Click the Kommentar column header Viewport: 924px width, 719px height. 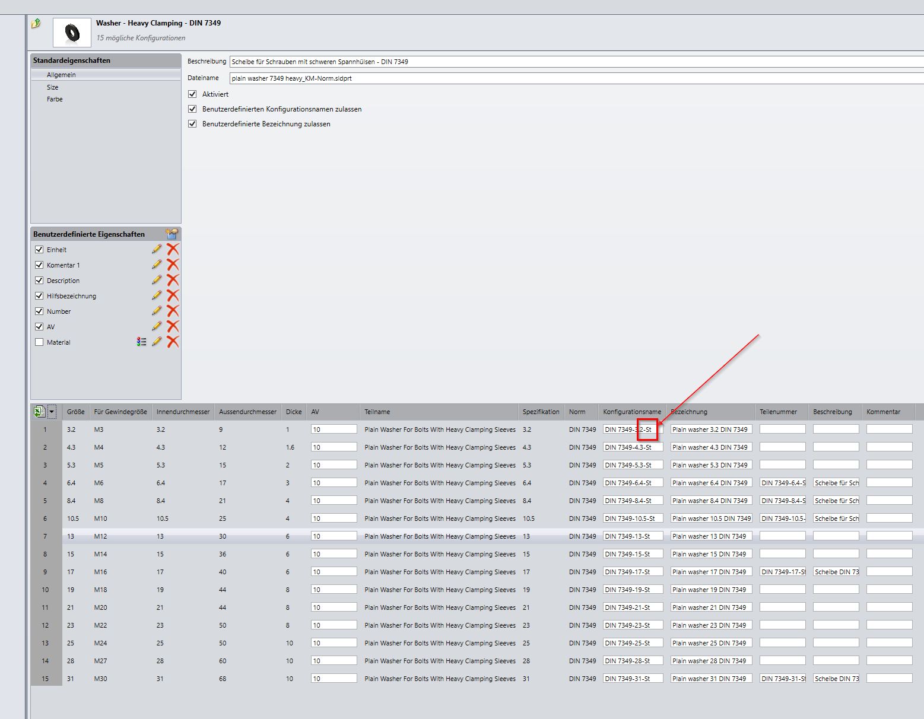click(x=888, y=412)
